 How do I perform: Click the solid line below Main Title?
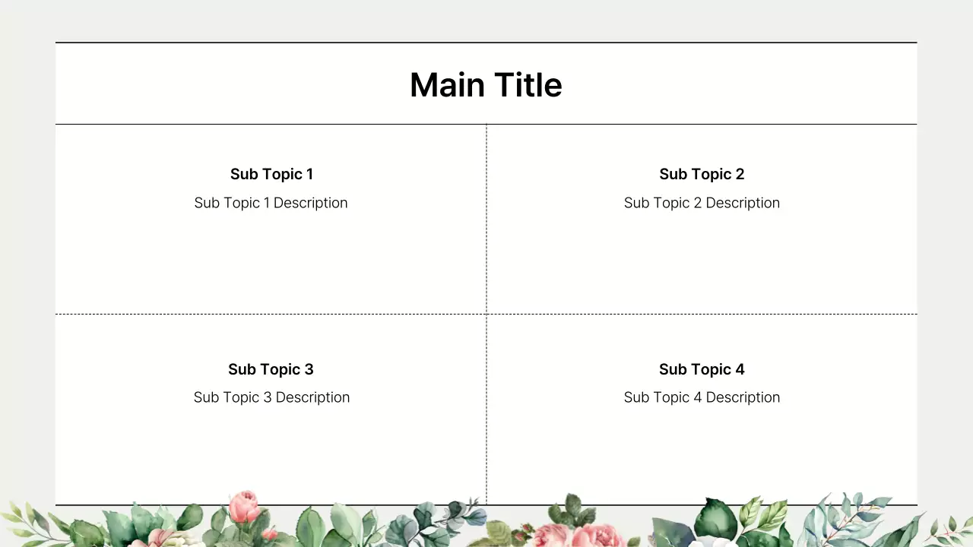click(304, 124)
